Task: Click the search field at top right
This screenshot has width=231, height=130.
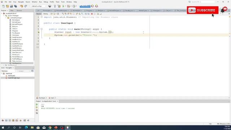Action: [x=203, y=2]
